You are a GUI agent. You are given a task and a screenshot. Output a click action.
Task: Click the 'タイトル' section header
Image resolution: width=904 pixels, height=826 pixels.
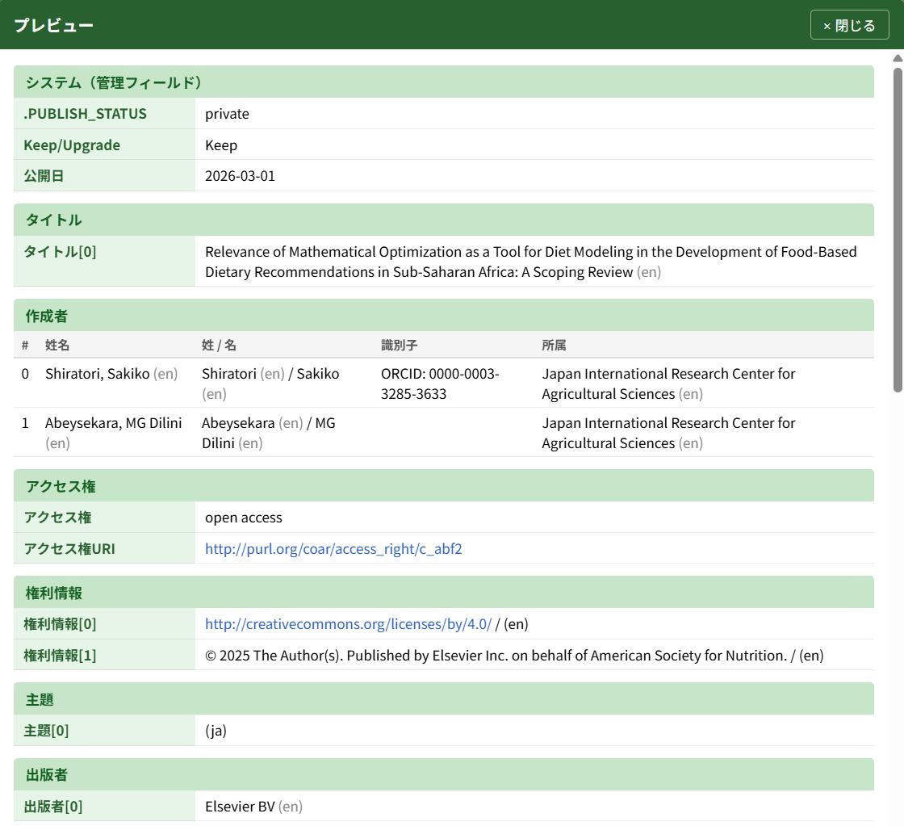444,220
